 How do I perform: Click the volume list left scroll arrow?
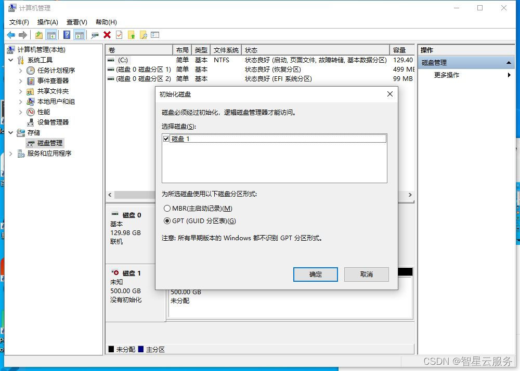pyautogui.click(x=110, y=195)
